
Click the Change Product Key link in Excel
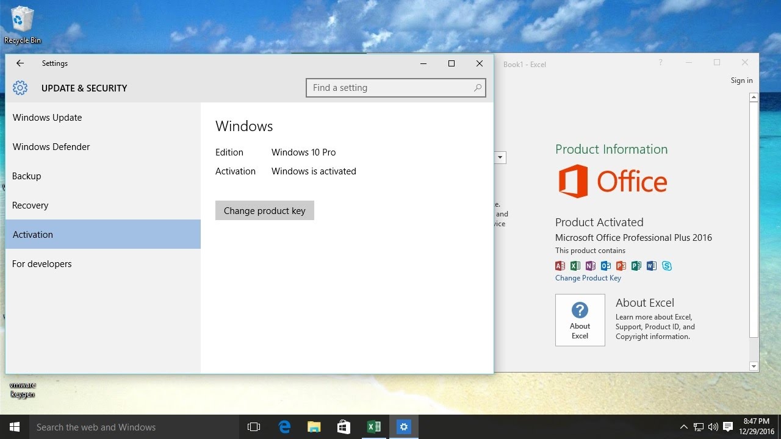588,278
